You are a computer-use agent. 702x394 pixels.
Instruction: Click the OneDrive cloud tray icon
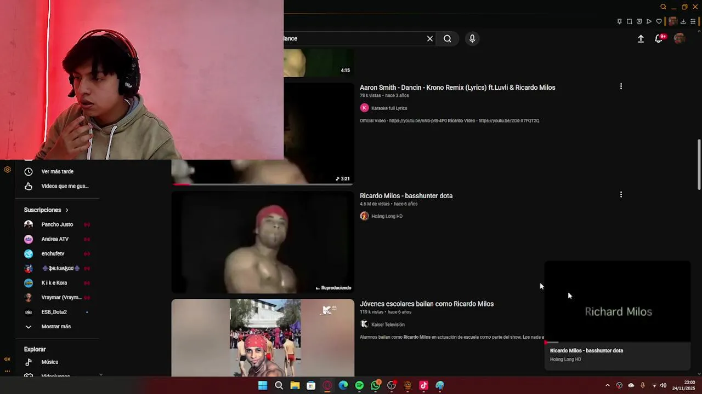click(x=631, y=386)
